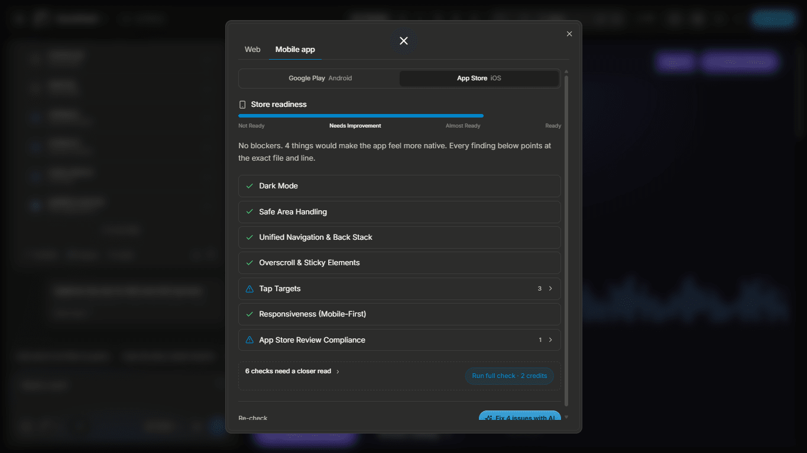
Task: Expand the Tap Targets row chevron
Action: coord(550,289)
